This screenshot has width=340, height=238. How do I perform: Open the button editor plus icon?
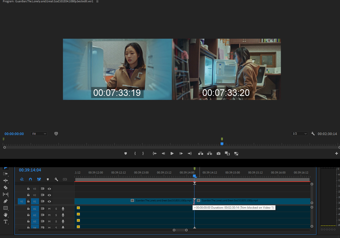(x=336, y=154)
